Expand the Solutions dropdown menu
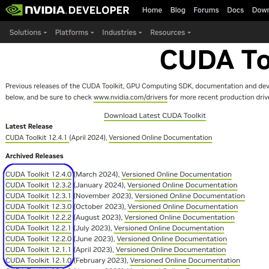 pos(28,32)
